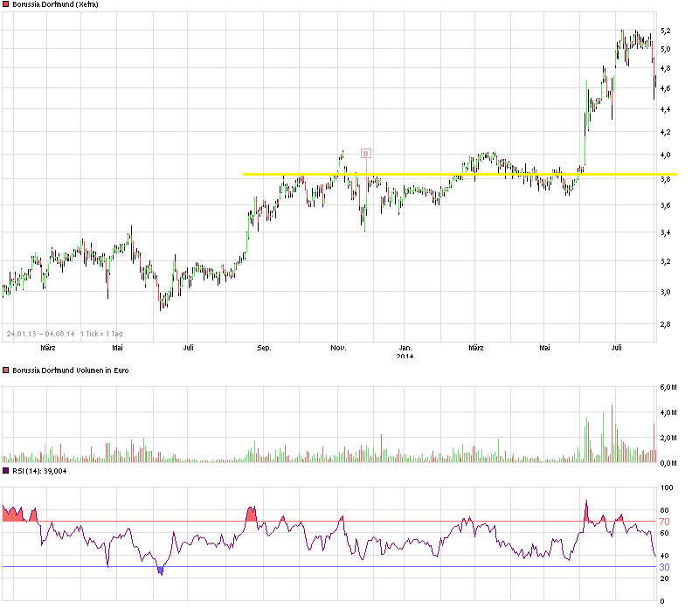Click the date range 24.01.13 – 04.08.14 text

[40, 334]
